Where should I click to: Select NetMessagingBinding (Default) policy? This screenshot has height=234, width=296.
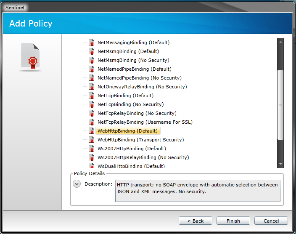point(133,43)
